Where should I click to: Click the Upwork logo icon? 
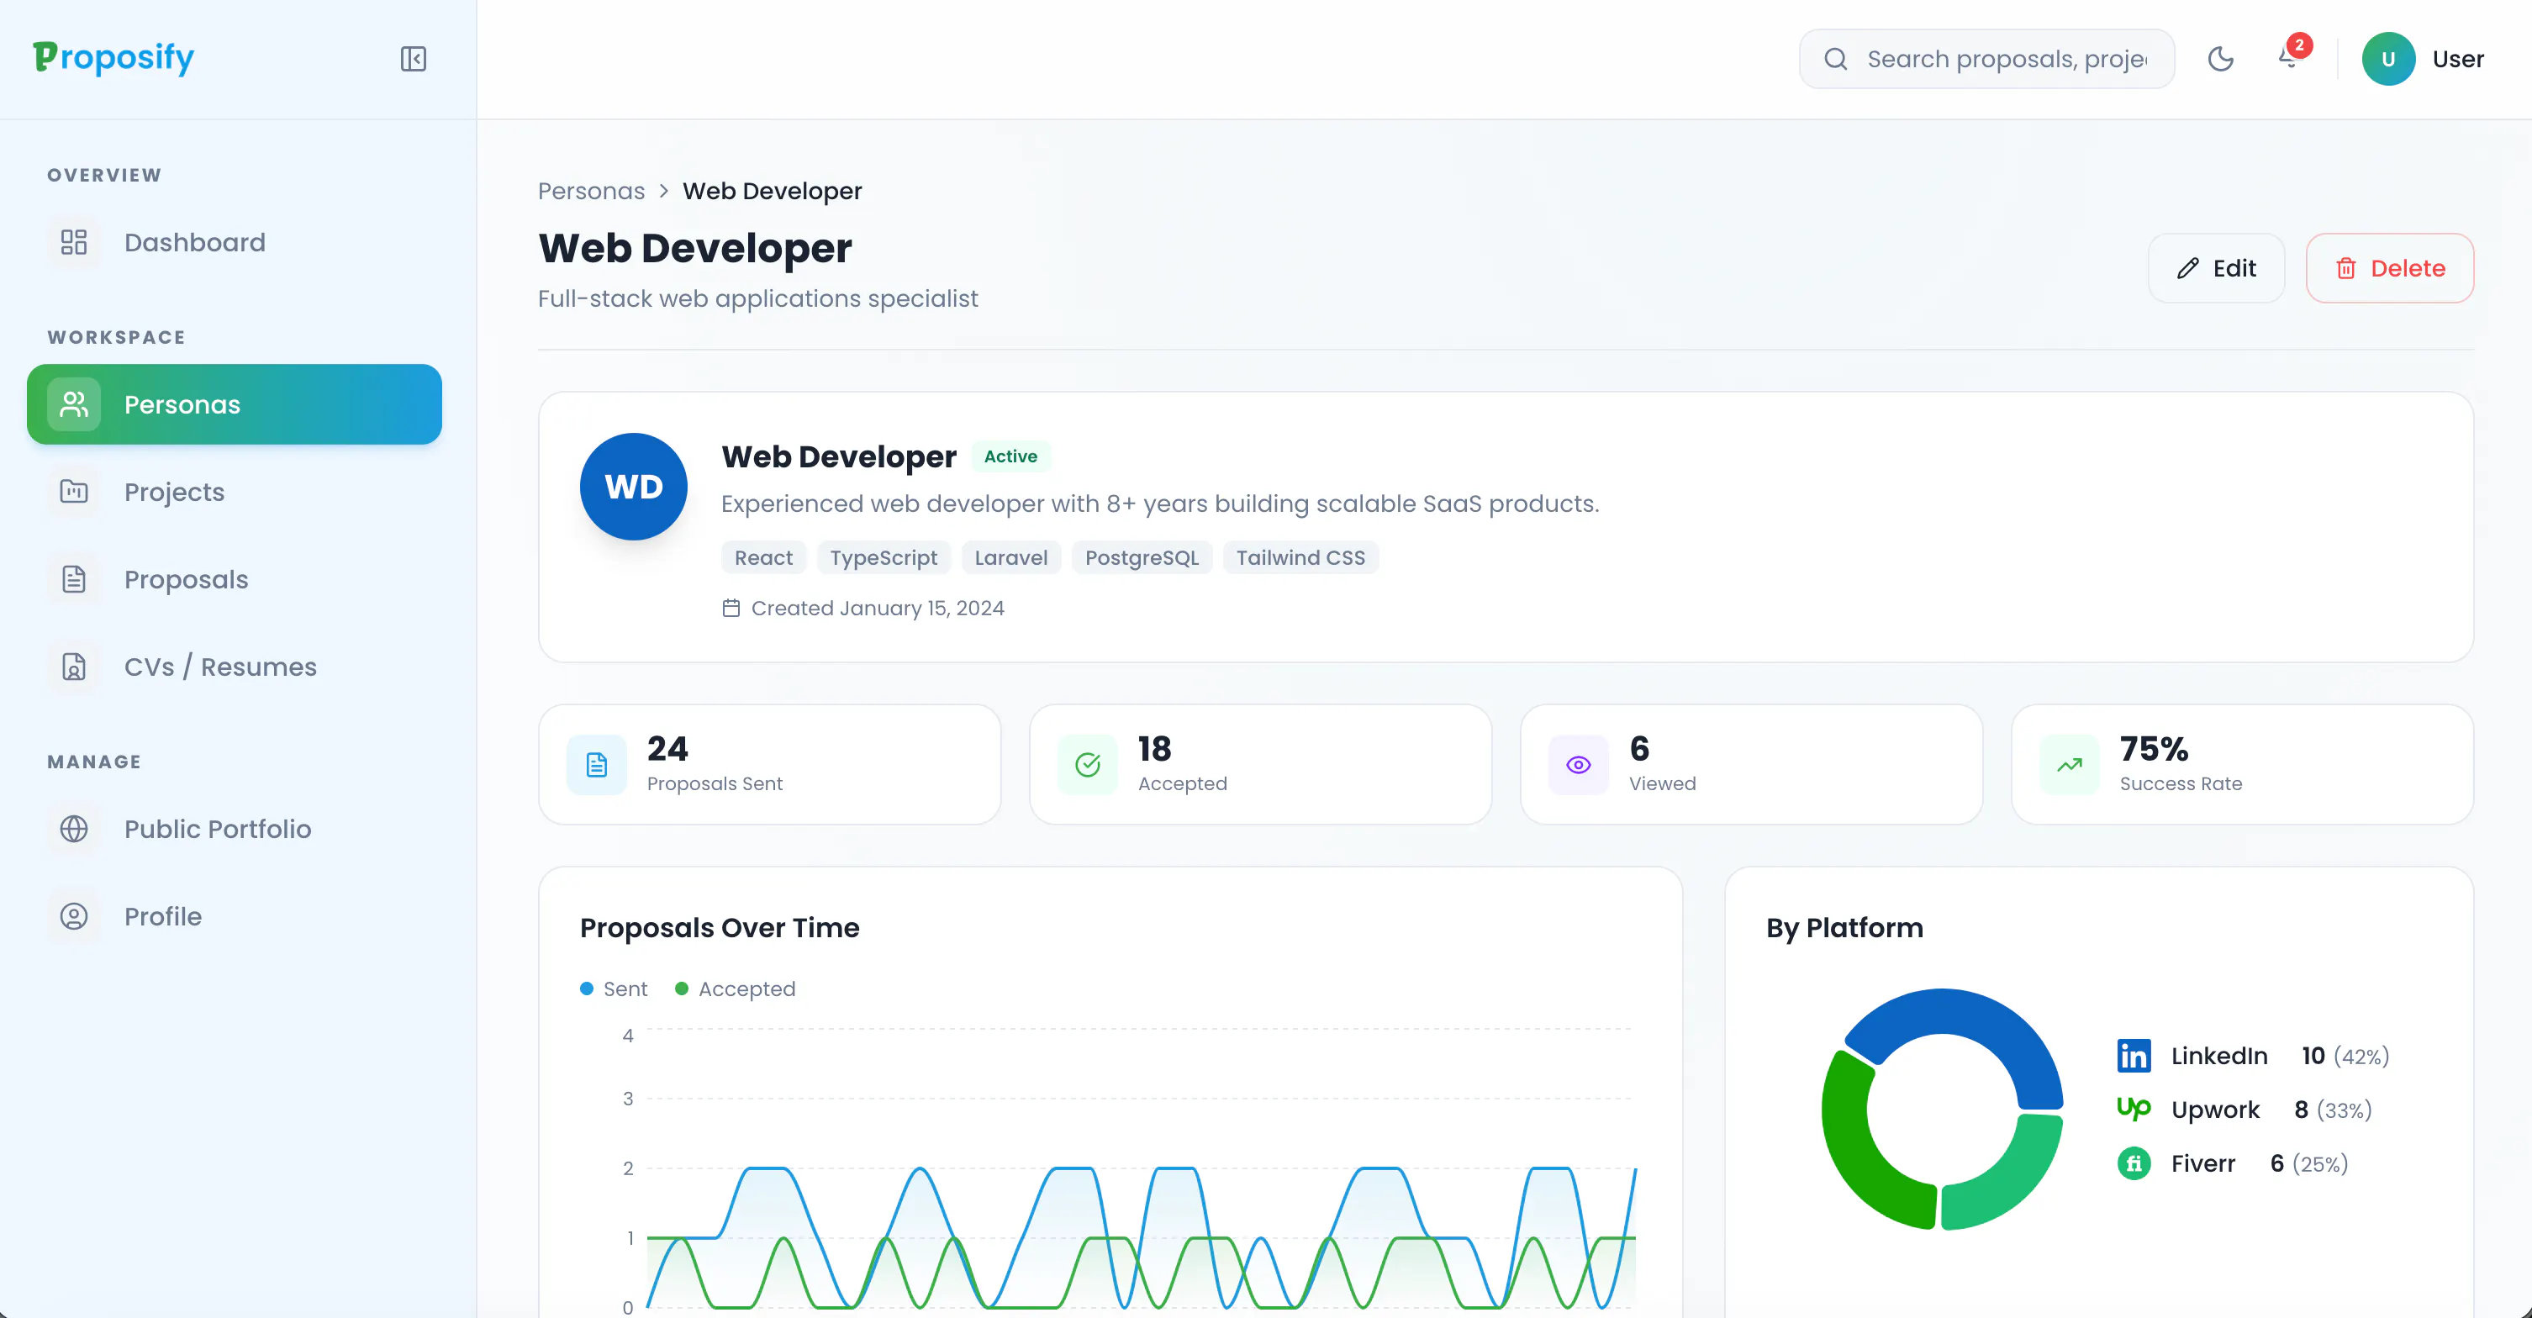2134,1109
